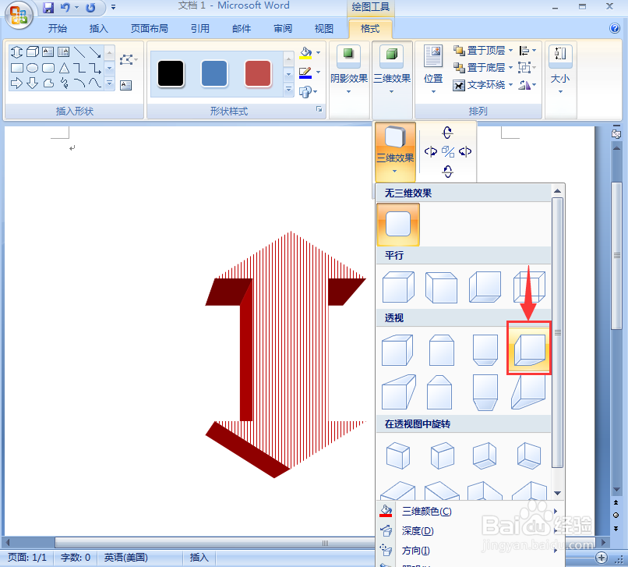Click the 英语(美国) language status

125,558
